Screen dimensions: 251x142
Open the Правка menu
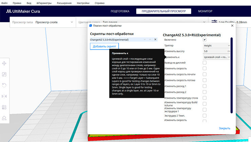pos(17,3)
